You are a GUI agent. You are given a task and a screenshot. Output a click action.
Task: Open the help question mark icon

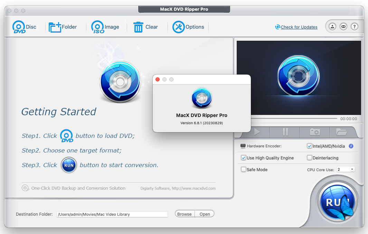click(x=354, y=27)
